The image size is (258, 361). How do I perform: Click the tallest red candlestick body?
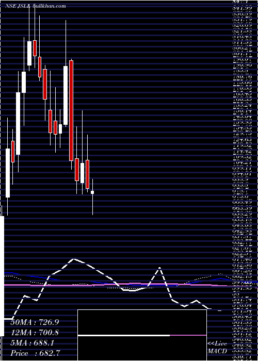tap(71, 110)
